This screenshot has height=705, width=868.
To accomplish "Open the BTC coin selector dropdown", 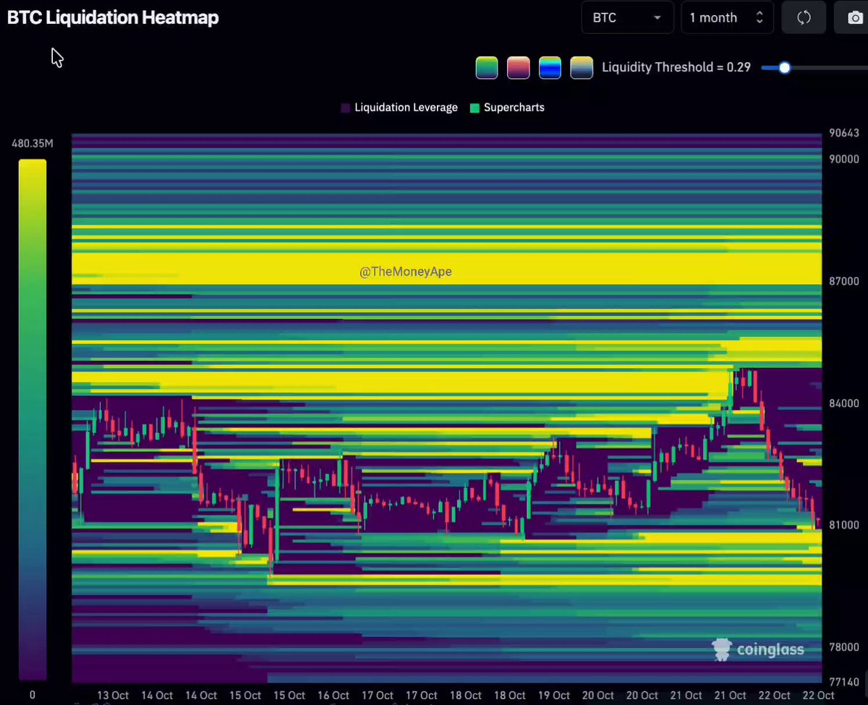I will click(x=627, y=18).
